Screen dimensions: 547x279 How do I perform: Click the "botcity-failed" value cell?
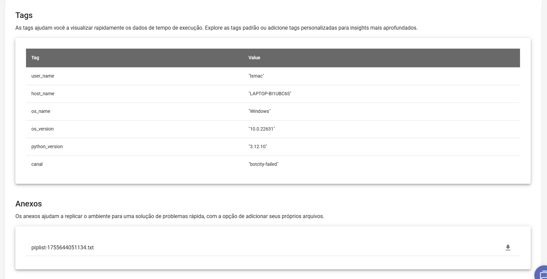(x=263, y=164)
